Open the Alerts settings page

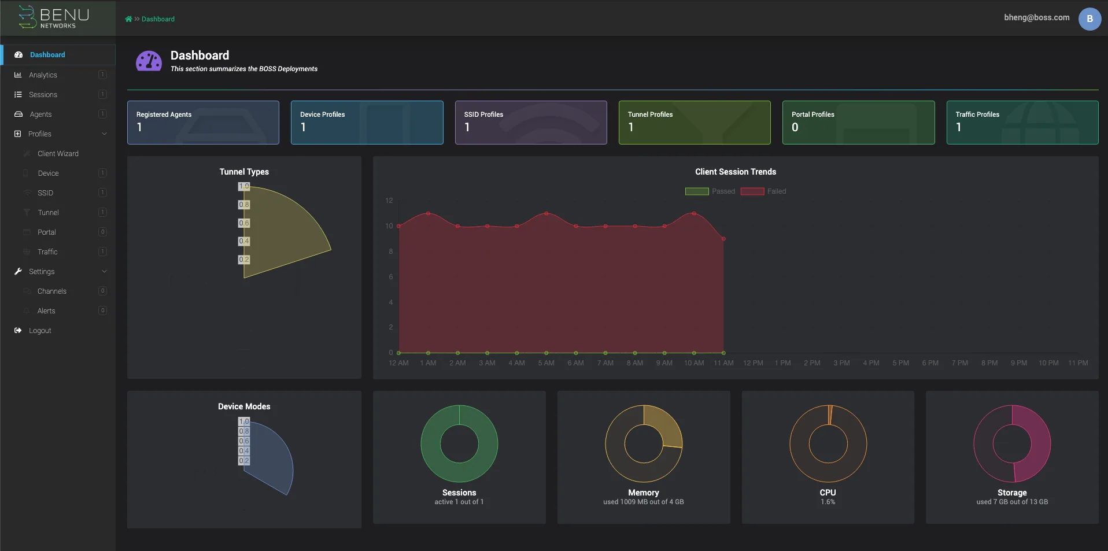click(46, 310)
